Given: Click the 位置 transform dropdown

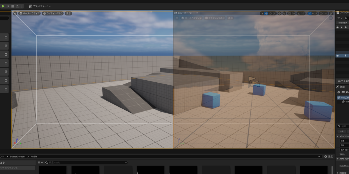Looking at the screenshot, I should coord(344,141).
